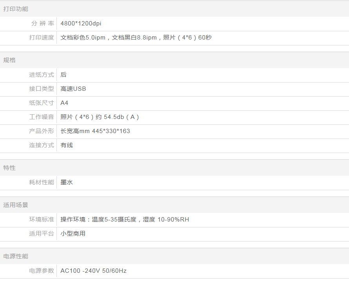
Task: Click the 有线 connection method value
Action: (x=67, y=145)
